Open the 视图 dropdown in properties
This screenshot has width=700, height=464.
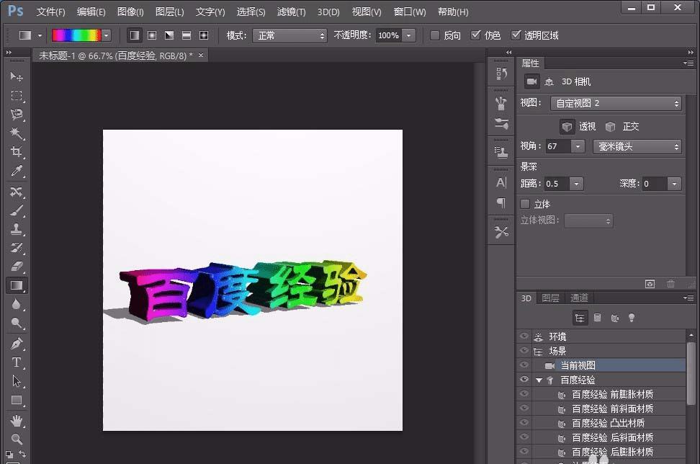point(616,104)
